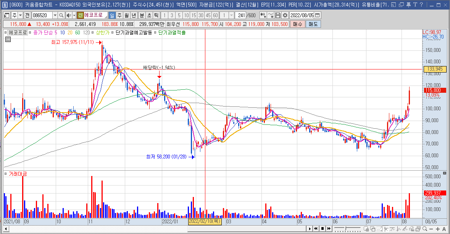Click the horizontal chart scrollbar thumb
Image resolution: width=450 pixels, height=234 pixels.
tap(247, 229)
